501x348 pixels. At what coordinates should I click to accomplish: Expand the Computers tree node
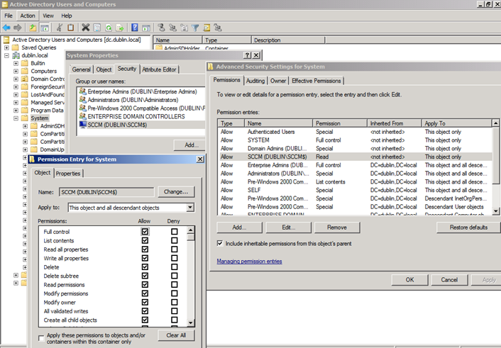(x=16, y=71)
